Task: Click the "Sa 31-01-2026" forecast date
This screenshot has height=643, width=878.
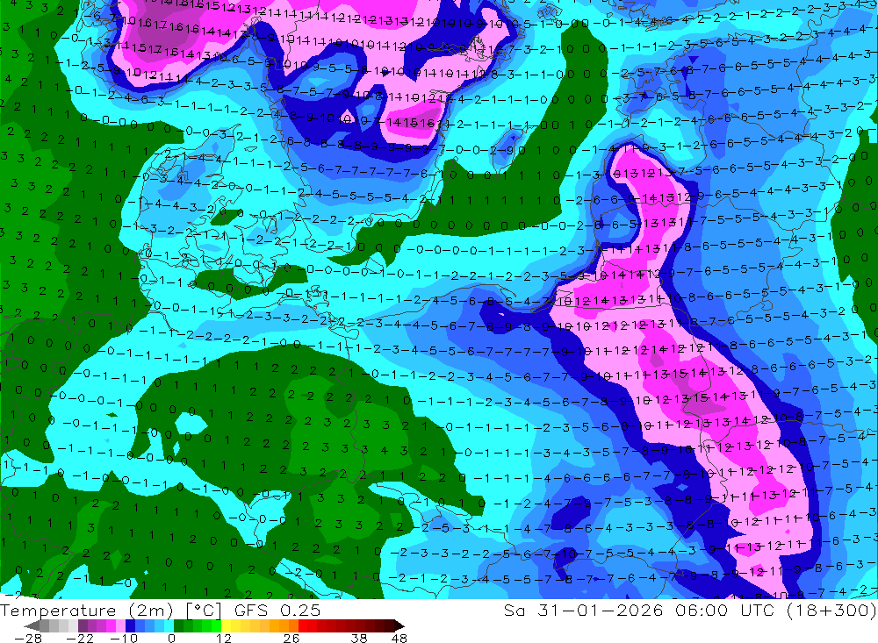Action: (584, 610)
